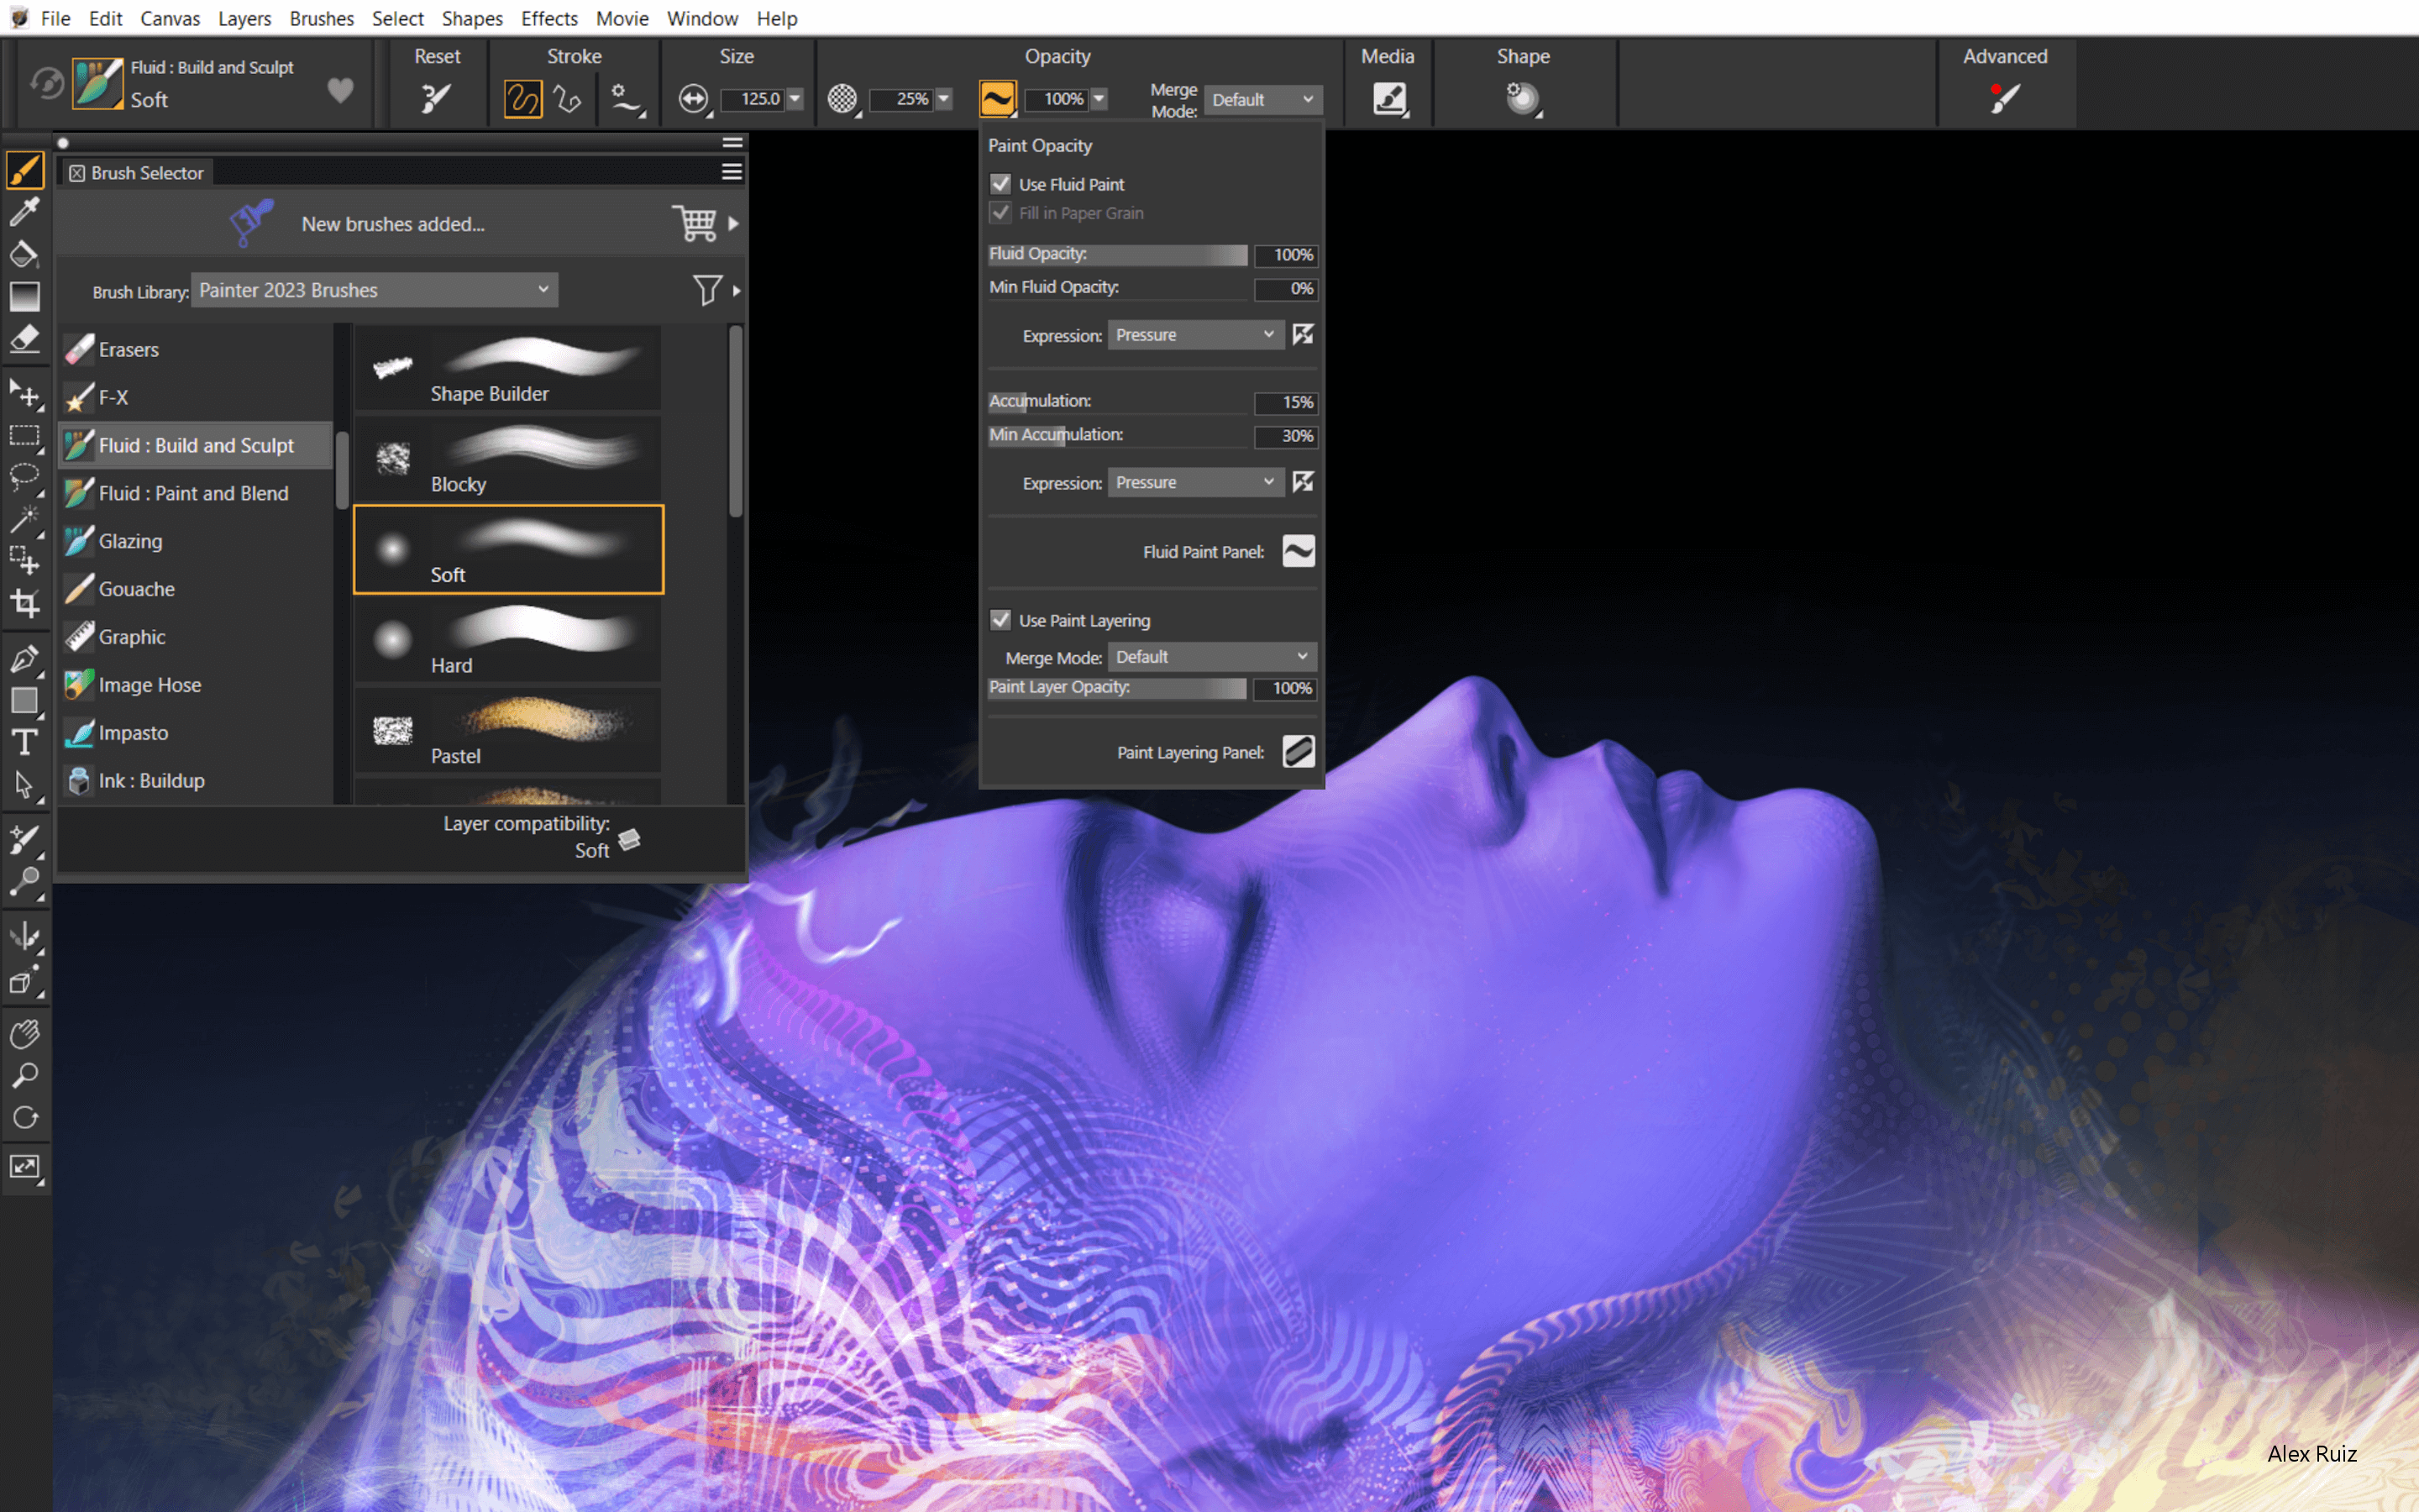Toggle the Fill in Paper Grain checkbox
The height and width of the screenshot is (1512, 2419).
(x=1000, y=212)
